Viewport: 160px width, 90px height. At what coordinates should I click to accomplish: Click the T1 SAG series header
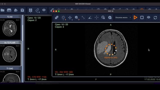click(x=10, y=68)
